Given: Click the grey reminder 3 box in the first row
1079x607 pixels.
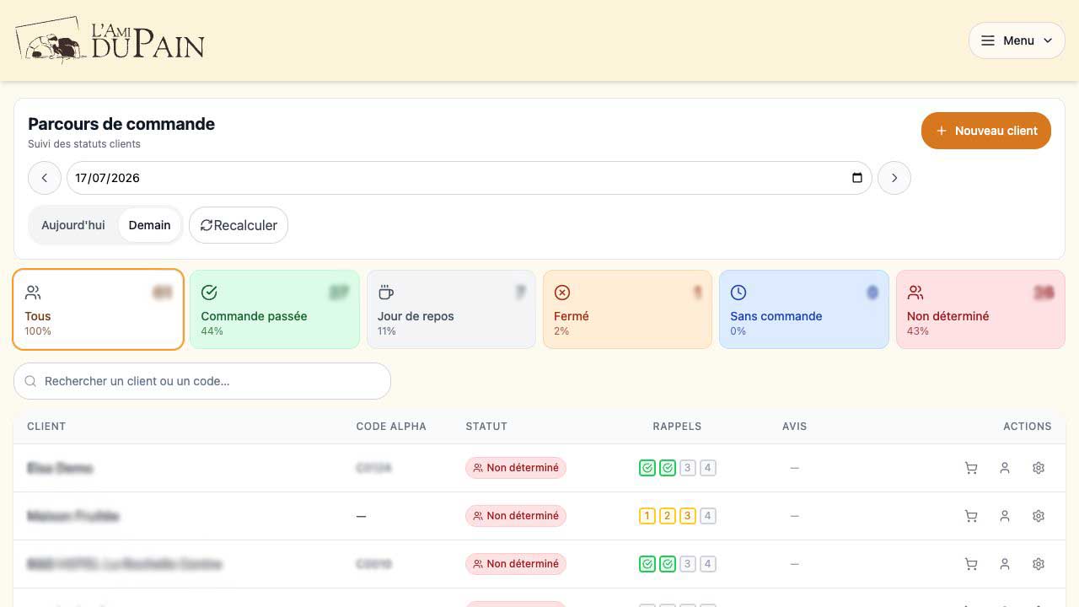Looking at the screenshot, I should 688,468.
